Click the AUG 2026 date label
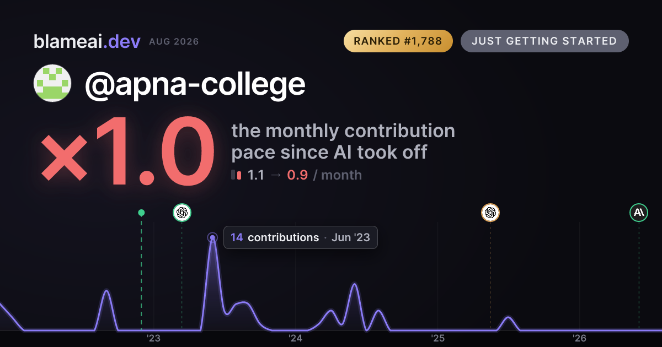Viewport: 662px width, 347px height. click(174, 42)
